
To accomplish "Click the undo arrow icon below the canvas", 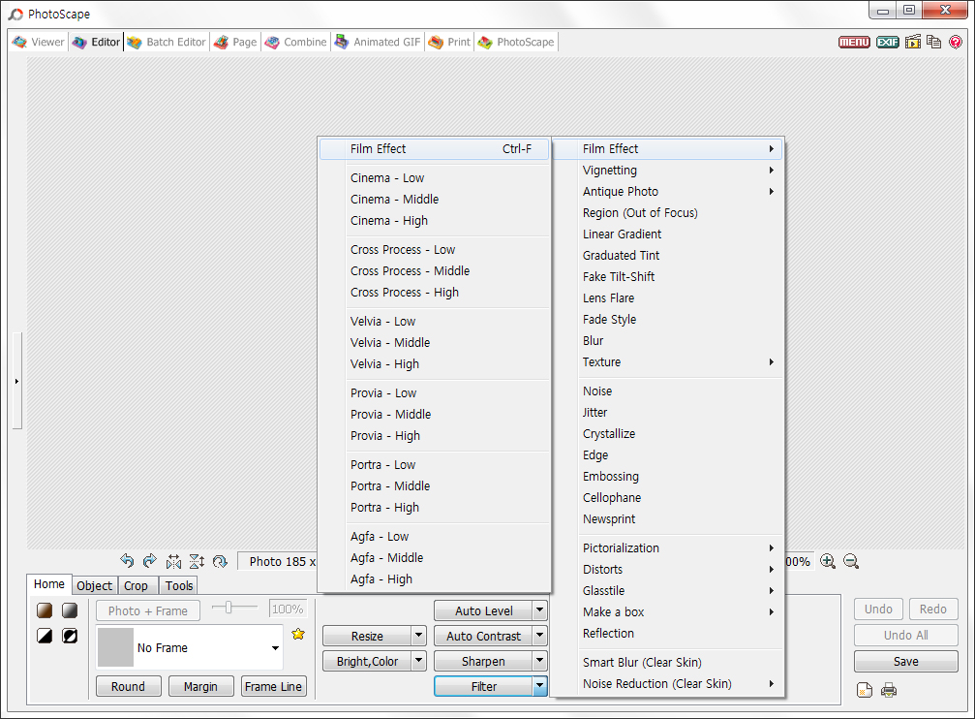I will [x=127, y=561].
